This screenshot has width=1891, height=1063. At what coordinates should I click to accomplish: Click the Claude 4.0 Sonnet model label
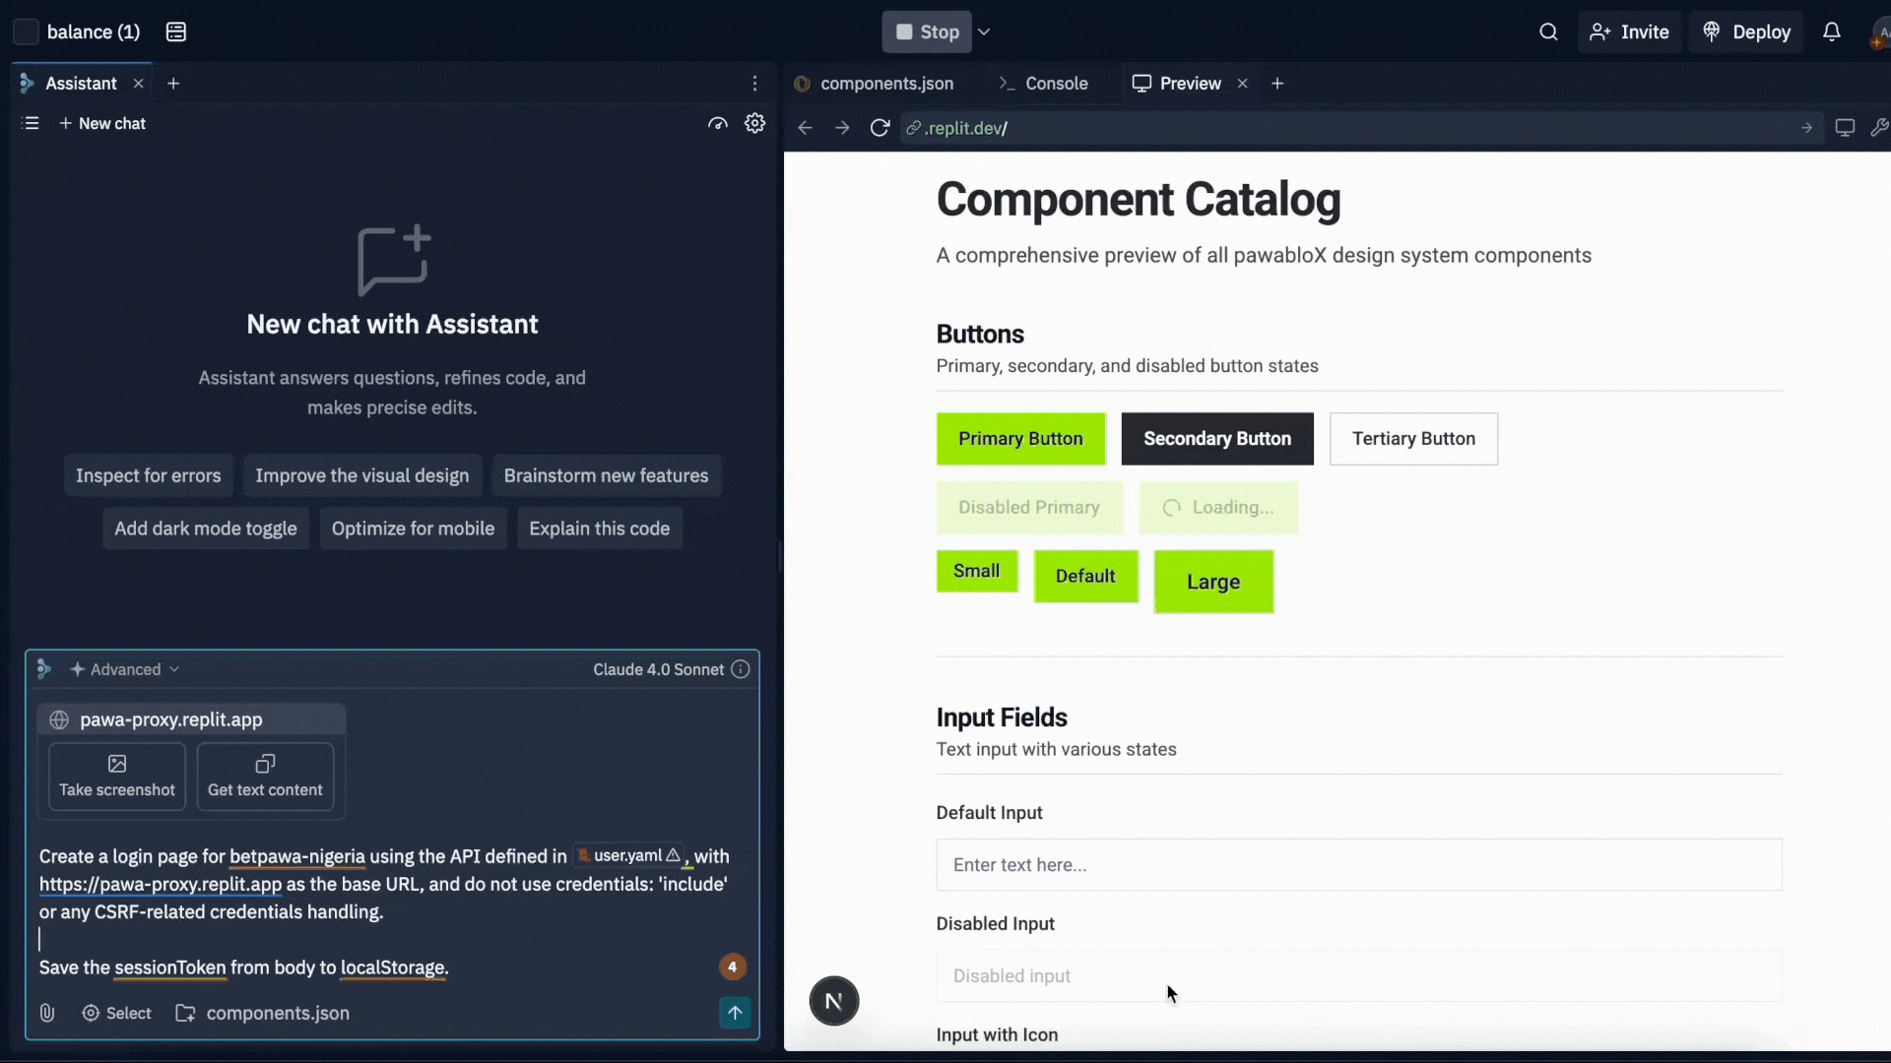click(x=658, y=669)
